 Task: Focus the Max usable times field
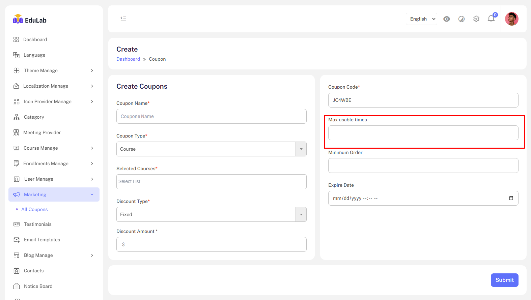click(423, 133)
